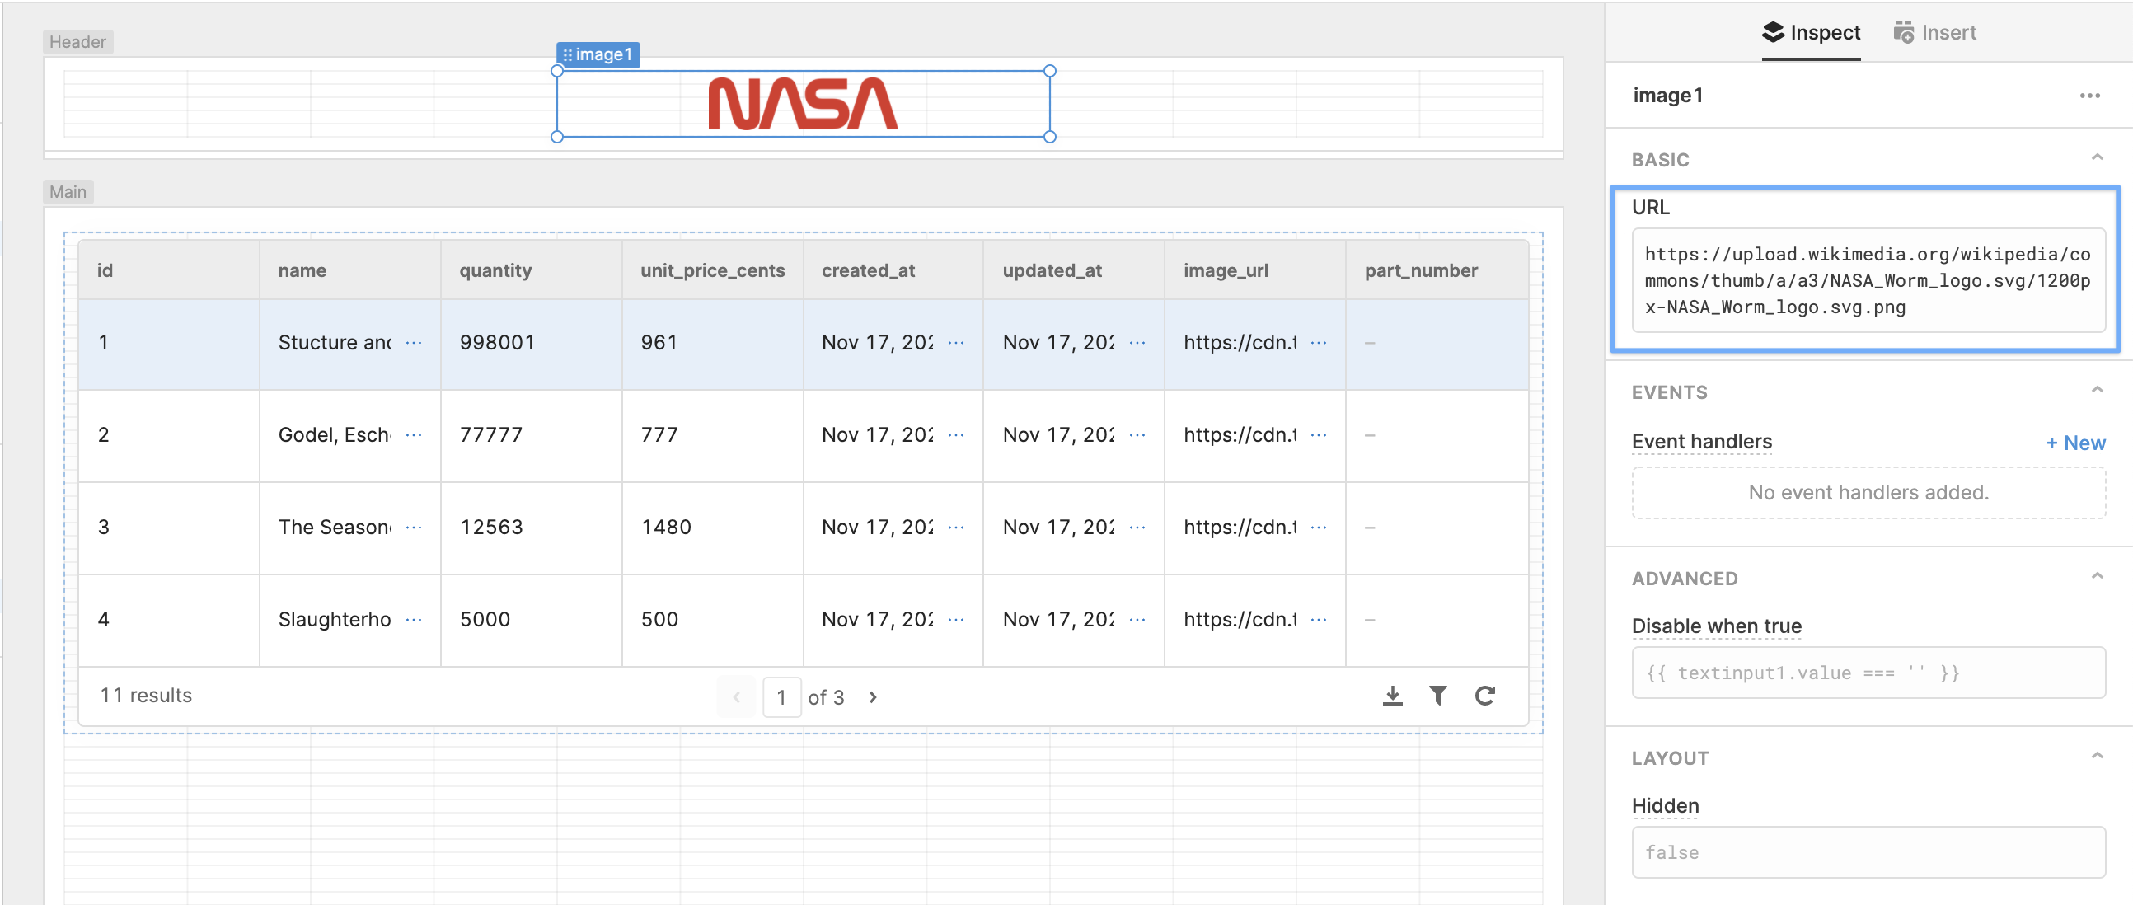Click the download table data icon

tap(1392, 696)
